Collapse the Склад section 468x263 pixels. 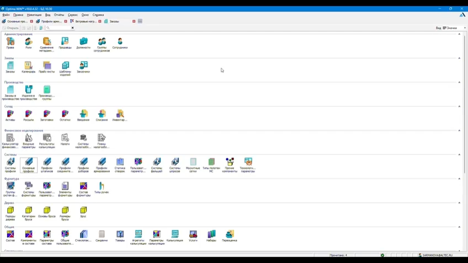click(459, 106)
